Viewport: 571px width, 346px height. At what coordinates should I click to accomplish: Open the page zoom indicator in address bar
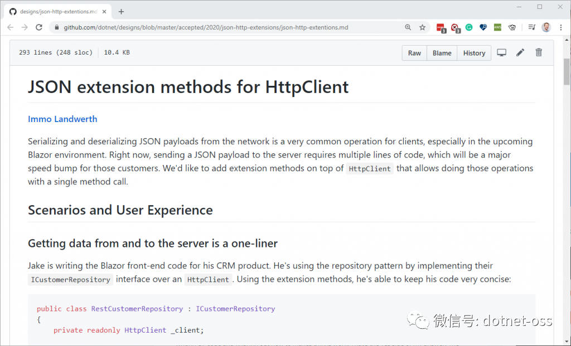coord(408,27)
